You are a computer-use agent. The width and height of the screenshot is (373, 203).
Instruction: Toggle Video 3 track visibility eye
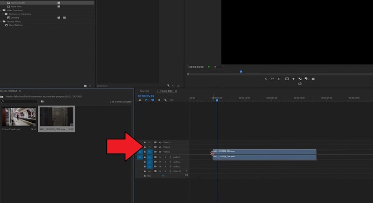(x=160, y=142)
